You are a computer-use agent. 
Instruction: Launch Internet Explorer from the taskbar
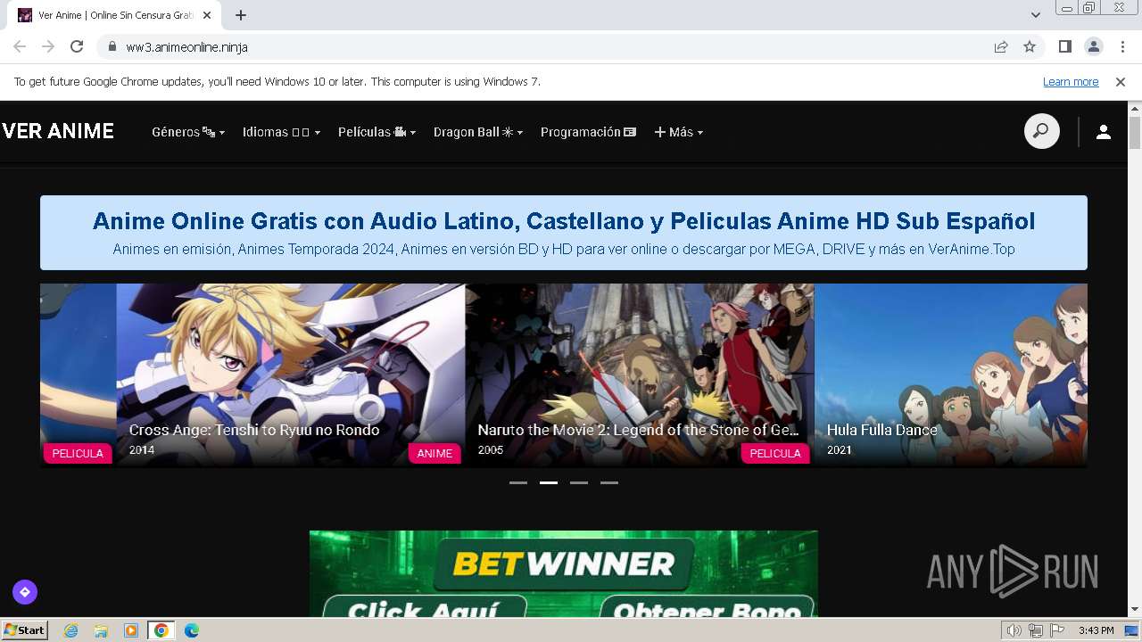pyautogui.click(x=70, y=630)
